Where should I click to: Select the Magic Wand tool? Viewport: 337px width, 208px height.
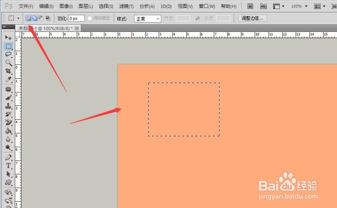tap(8, 63)
